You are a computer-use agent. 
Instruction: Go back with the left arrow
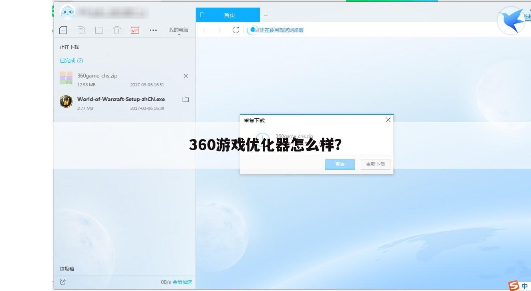204,30
